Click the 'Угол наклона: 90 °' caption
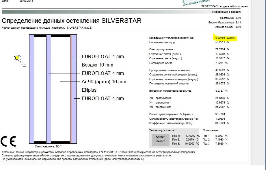 click(48, 146)
